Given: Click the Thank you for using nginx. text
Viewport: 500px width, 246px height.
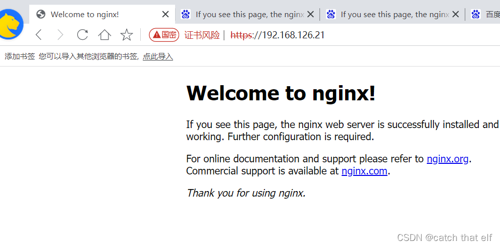Looking at the screenshot, I should 246,193.
